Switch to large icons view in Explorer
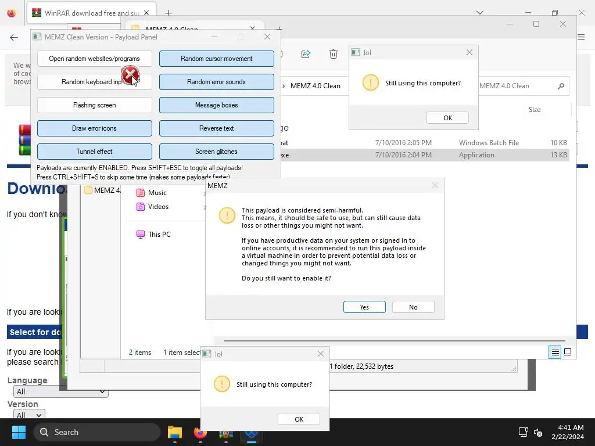 pyautogui.click(x=568, y=353)
